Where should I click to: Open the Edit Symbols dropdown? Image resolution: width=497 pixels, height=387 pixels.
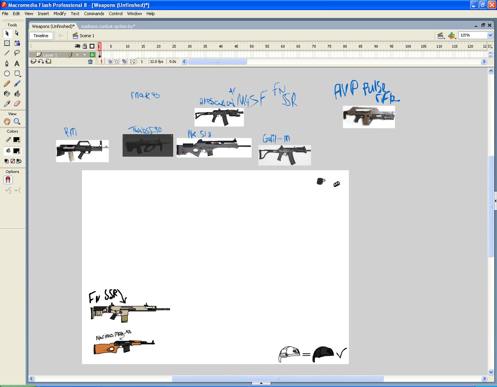click(452, 36)
